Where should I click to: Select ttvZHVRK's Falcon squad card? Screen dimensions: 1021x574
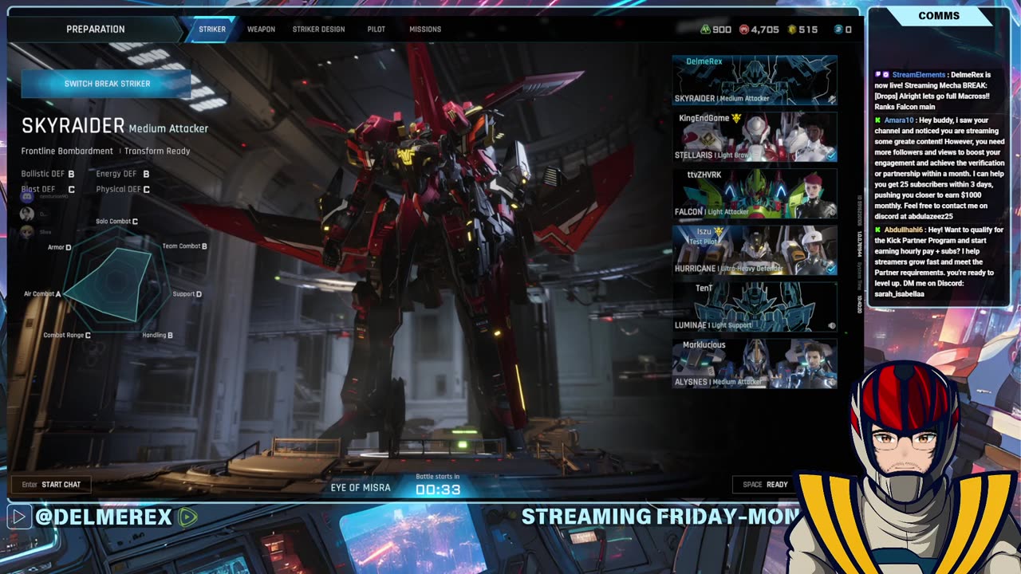755,193
